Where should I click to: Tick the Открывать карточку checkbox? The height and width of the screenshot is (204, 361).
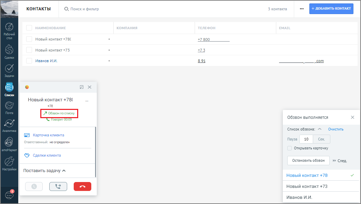(x=289, y=148)
